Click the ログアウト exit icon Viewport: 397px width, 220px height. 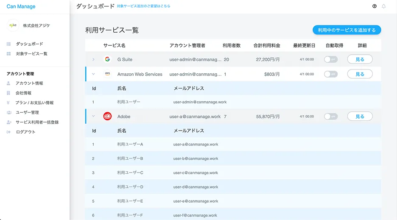tap(8, 132)
